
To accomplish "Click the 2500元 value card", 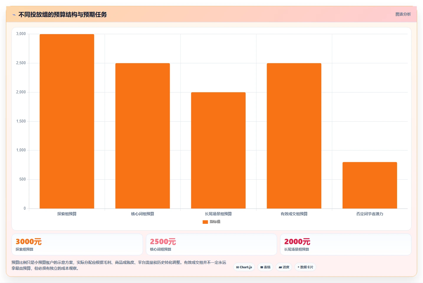I will (211, 244).
